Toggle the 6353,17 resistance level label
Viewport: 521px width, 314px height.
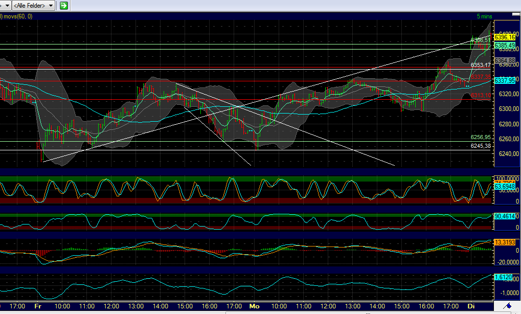pyautogui.click(x=480, y=66)
